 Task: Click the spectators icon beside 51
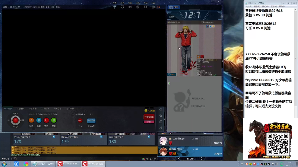153,7
